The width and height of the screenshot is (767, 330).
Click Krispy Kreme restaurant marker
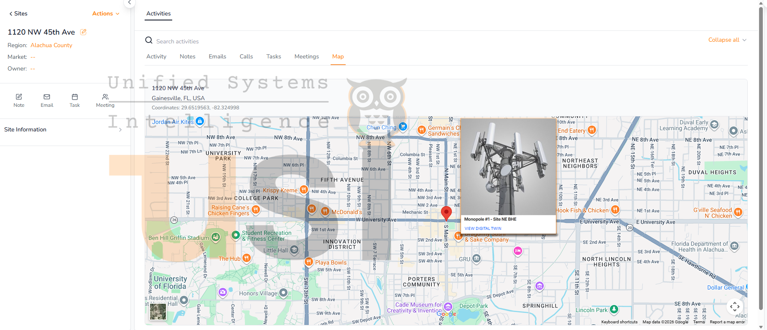coord(304,190)
